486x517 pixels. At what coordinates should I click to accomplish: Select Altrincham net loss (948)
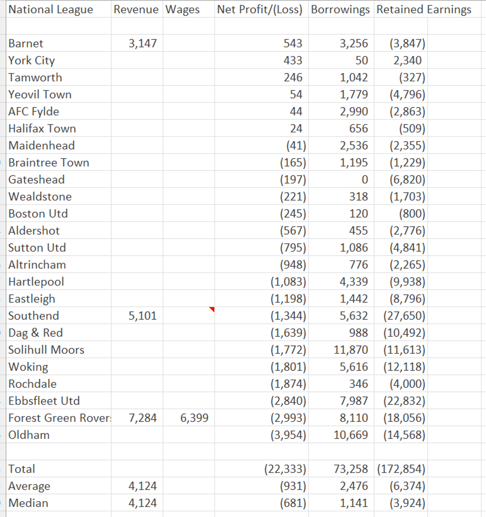point(262,264)
